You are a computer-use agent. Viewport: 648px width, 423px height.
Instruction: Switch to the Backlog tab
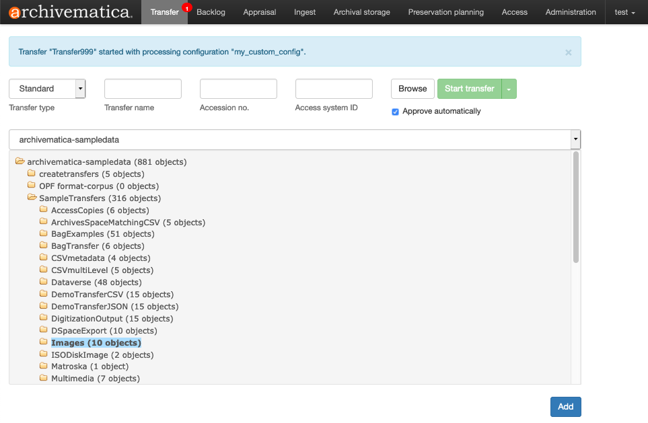[210, 12]
